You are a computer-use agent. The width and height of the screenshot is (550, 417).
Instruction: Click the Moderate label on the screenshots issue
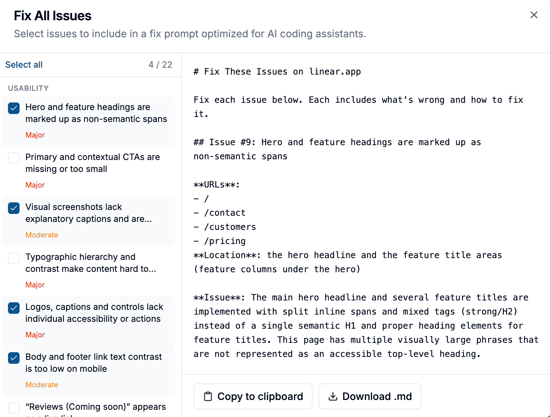(42, 235)
